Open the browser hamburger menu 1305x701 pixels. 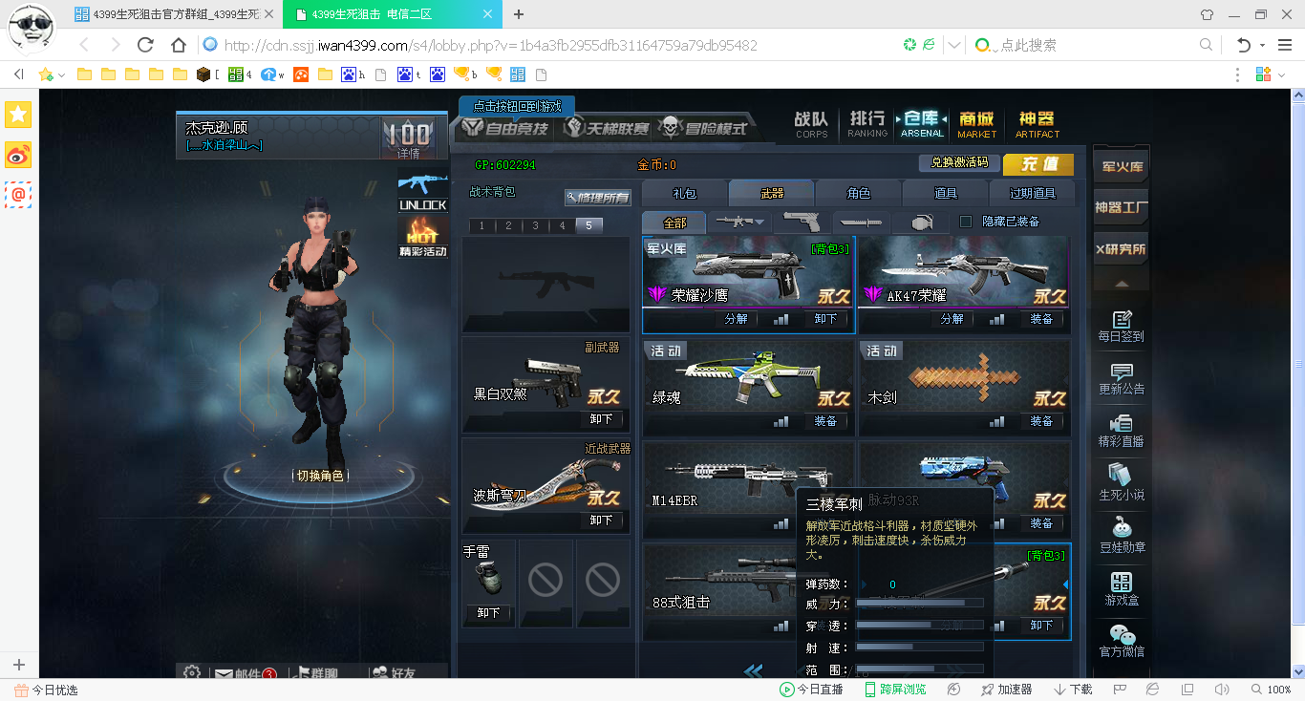[x=1284, y=45]
